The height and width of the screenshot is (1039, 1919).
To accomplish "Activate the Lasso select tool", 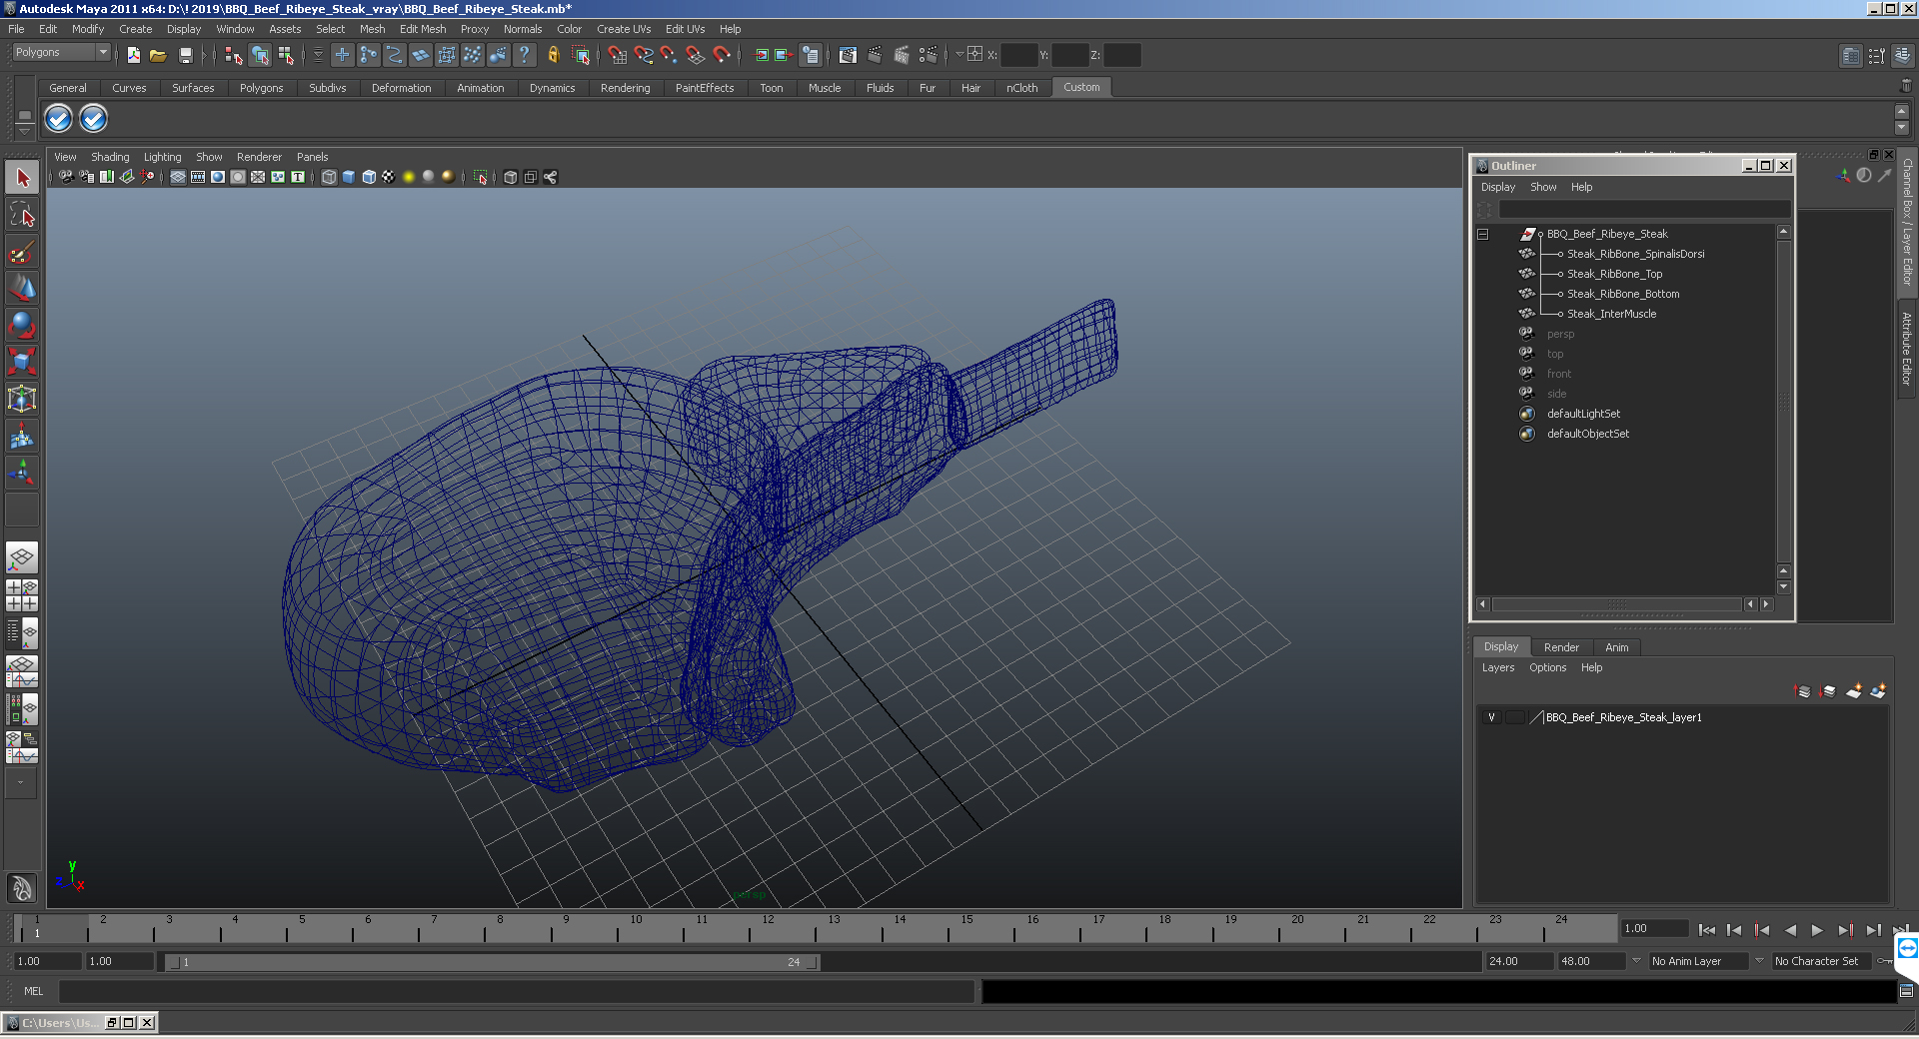I will [22, 214].
